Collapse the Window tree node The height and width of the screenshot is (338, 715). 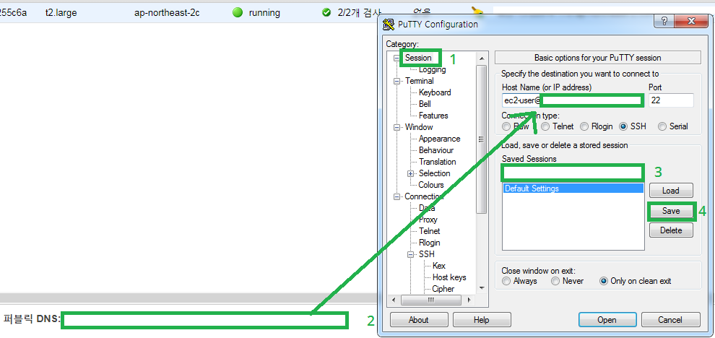tap(396, 127)
